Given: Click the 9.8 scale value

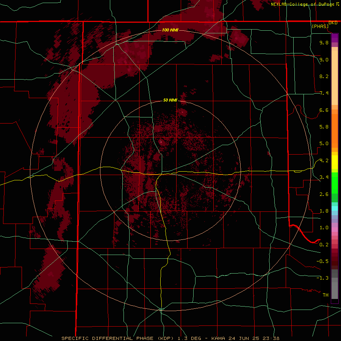Looking at the screenshot, I should (x=324, y=42).
